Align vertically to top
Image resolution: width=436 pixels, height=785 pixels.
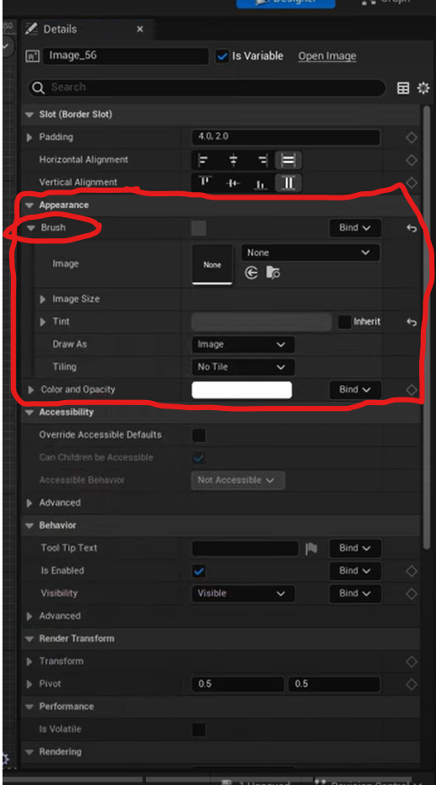pyautogui.click(x=205, y=183)
